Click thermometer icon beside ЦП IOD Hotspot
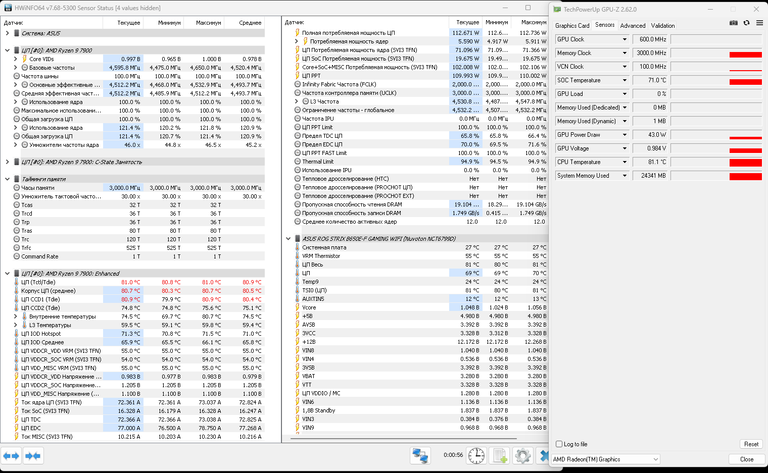 [16, 334]
